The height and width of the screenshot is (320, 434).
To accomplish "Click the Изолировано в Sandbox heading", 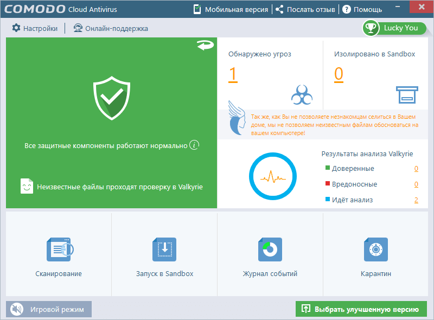I will click(x=374, y=54).
